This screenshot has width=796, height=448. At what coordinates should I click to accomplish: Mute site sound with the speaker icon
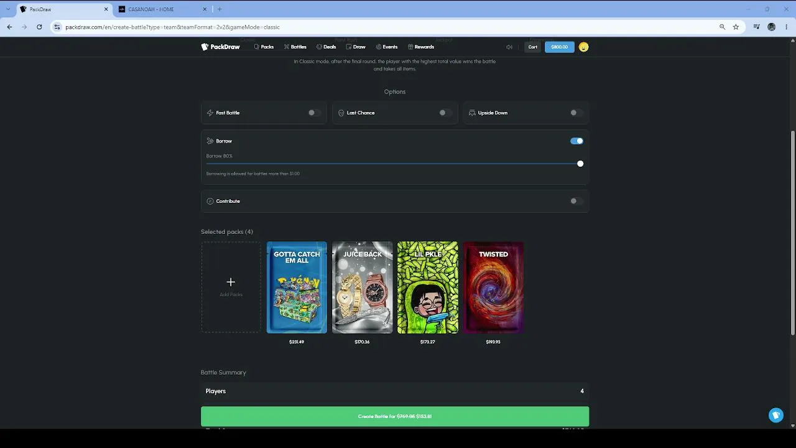pyautogui.click(x=509, y=47)
